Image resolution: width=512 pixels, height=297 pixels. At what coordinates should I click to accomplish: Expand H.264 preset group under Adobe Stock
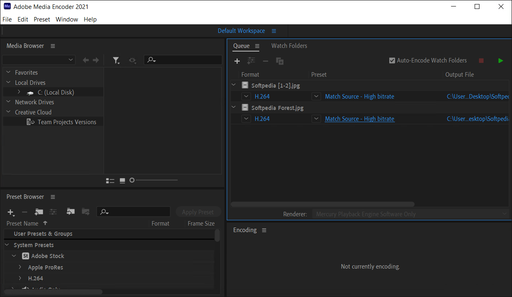click(x=20, y=278)
